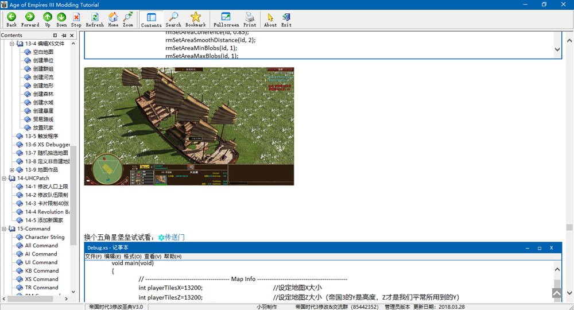Open the 13-6 XS Debugger topic
Image resolution: width=574 pixels, height=310 pixels.
coord(47,145)
